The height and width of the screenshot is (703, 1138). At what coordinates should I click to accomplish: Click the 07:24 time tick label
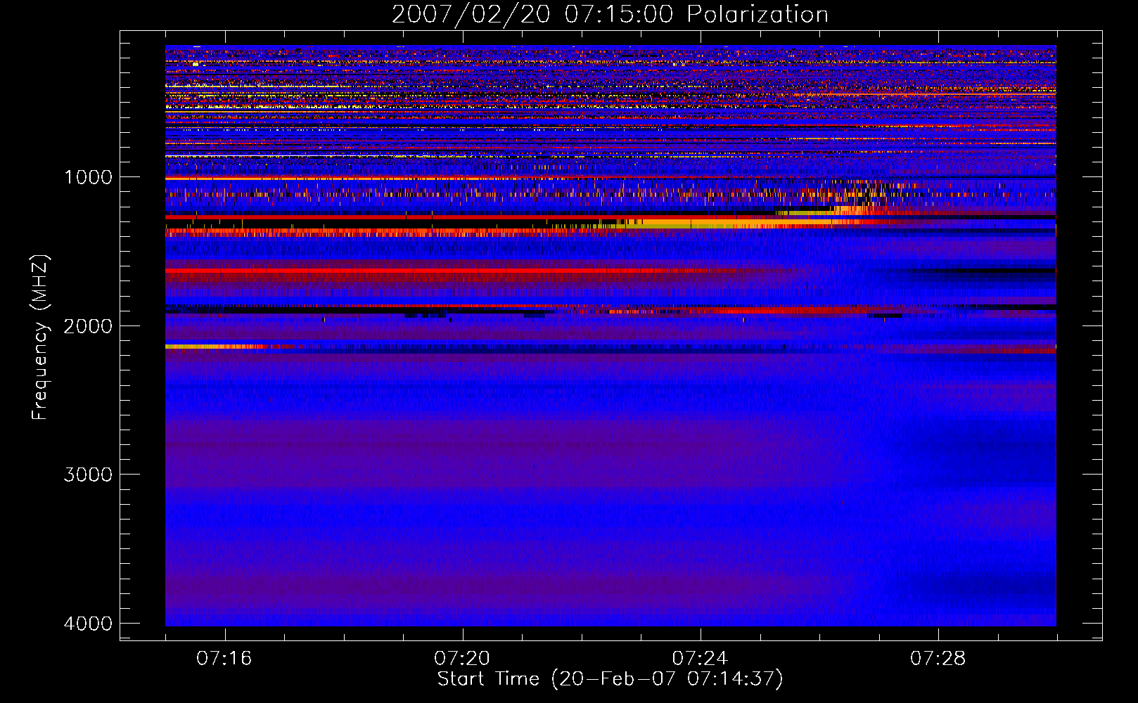(x=701, y=658)
